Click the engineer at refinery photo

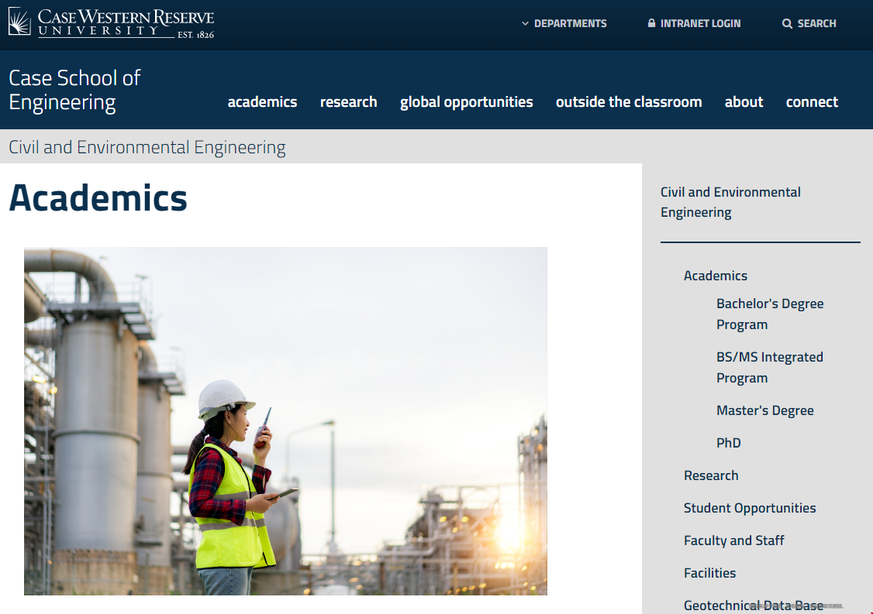click(x=285, y=420)
